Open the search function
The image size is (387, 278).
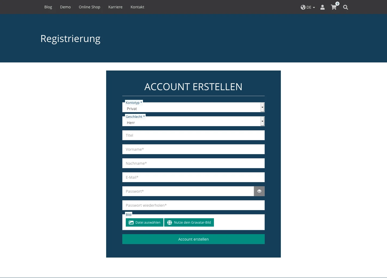click(x=346, y=7)
